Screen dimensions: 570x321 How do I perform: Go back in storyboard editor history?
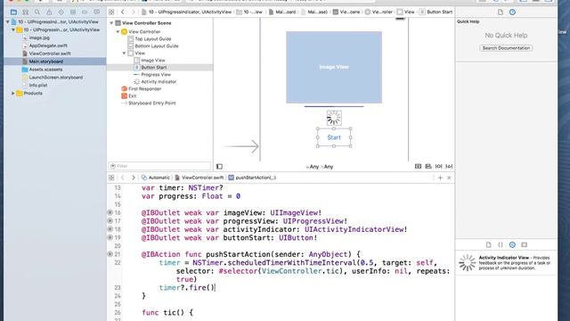click(123, 12)
